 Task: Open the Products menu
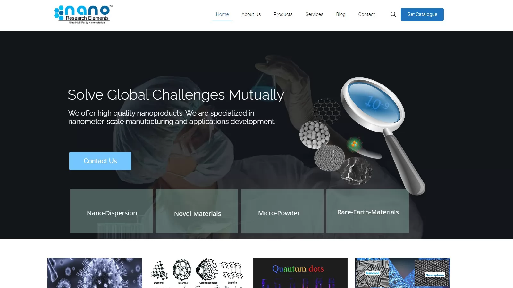[x=283, y=14]
